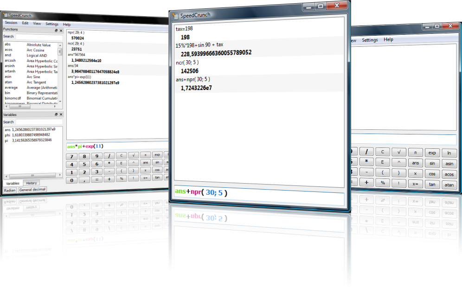The height and width of the screenshot is (287, 462).
Task: Close the Variables dock panel in left window
Action: pyautogui.click(x=61, y=115)
